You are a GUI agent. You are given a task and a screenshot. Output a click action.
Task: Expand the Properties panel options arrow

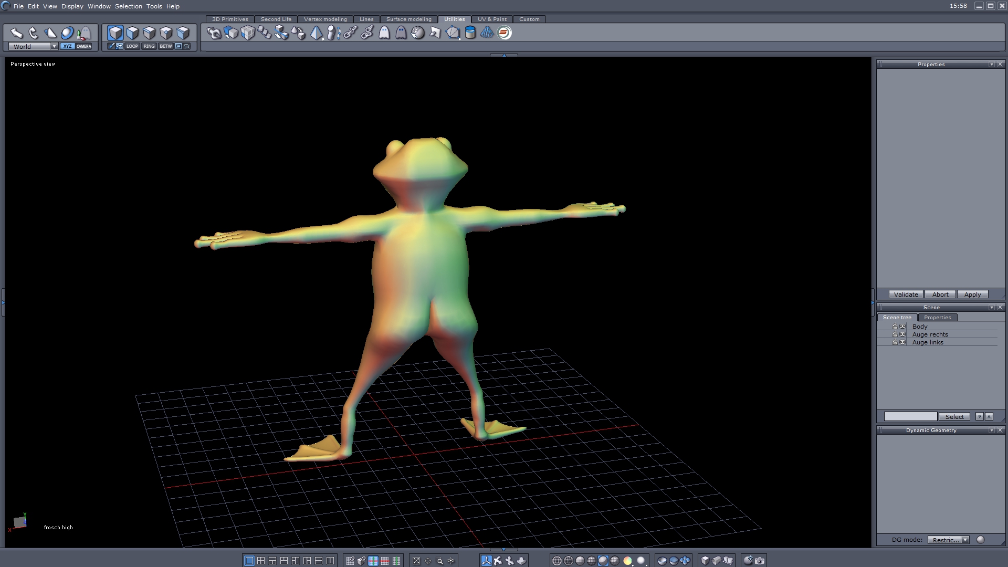coord(991,64)
